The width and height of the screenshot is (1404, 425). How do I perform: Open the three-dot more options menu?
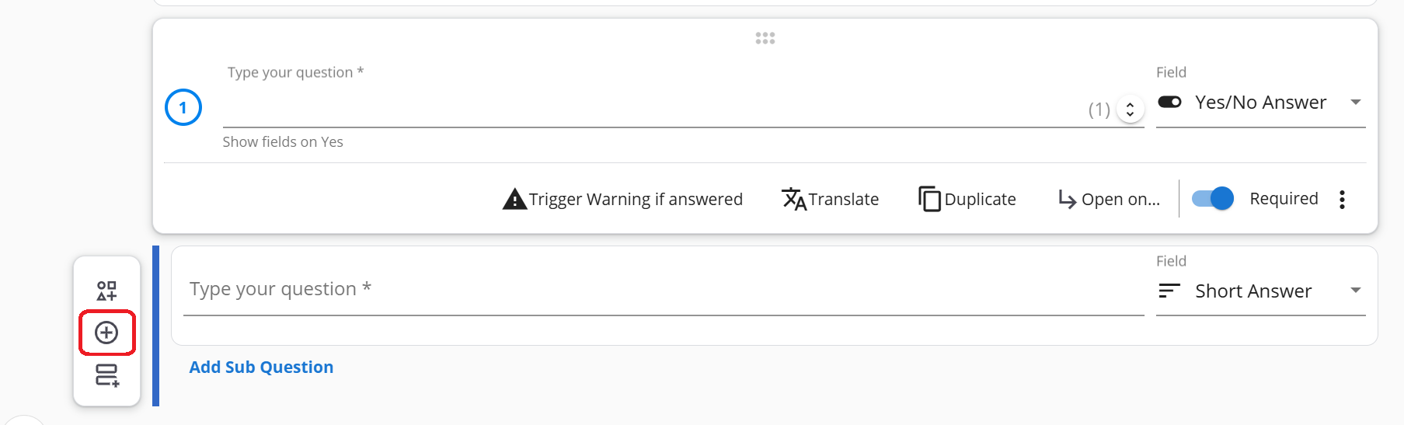tap(1342, 200)
